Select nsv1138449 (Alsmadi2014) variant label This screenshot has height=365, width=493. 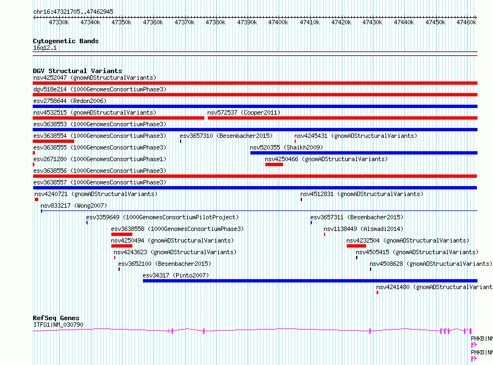click(x=363, y=229)
